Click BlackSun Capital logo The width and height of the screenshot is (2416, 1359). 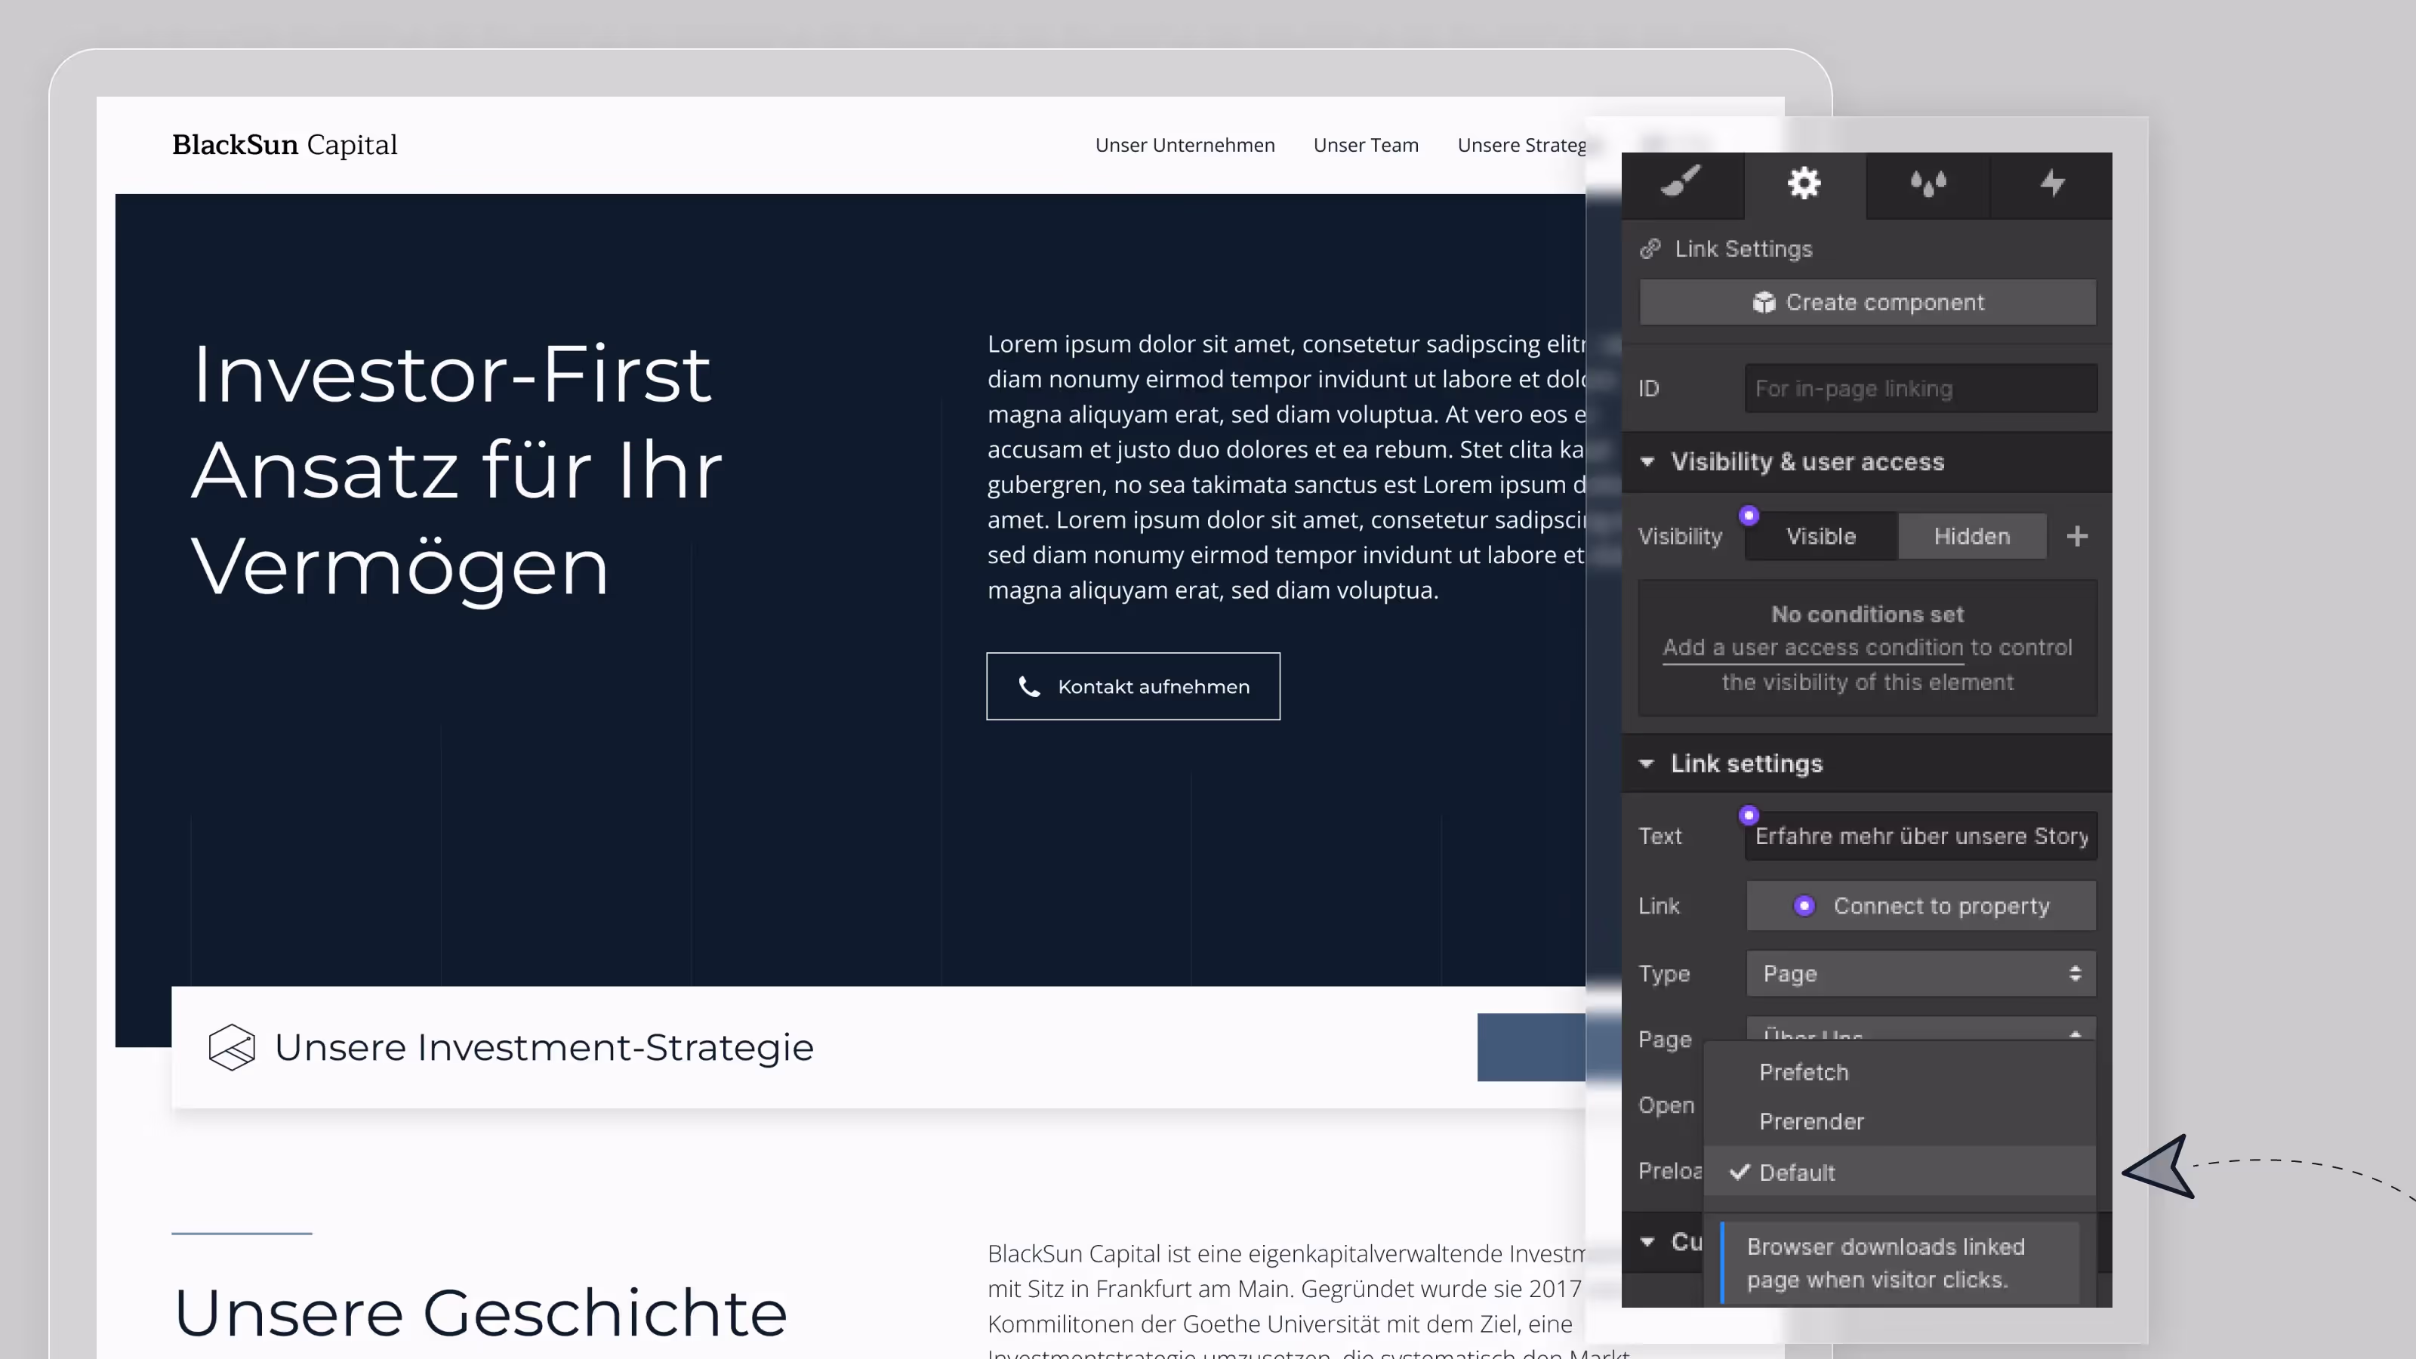285,146
